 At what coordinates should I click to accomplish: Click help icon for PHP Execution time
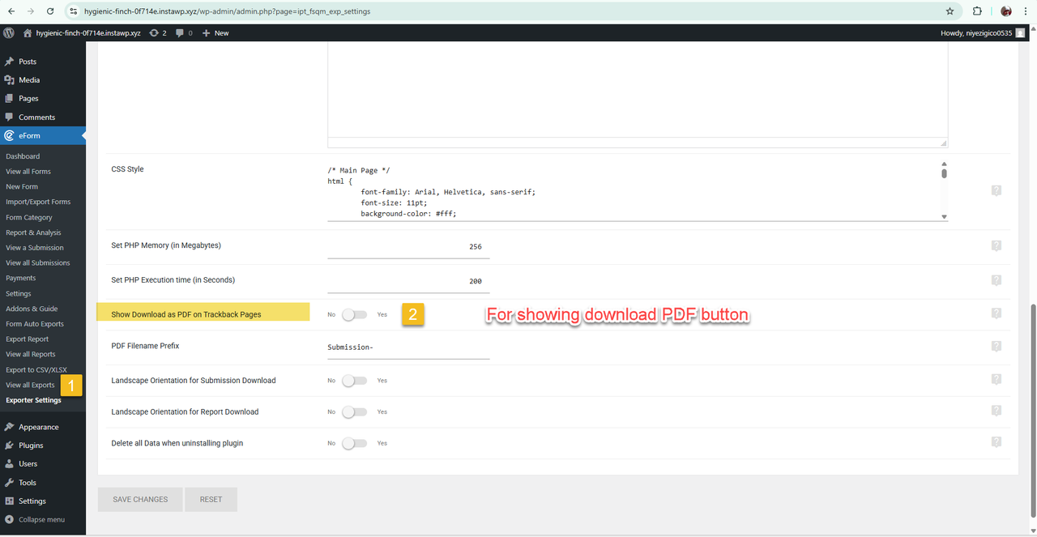click(996, 280)
